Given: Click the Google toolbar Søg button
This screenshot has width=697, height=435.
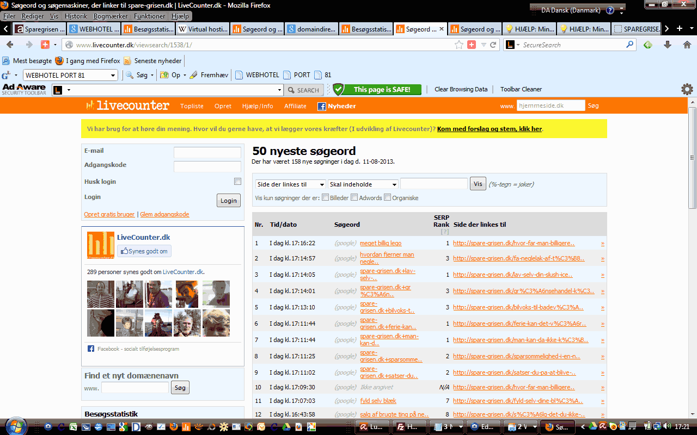Looking at the screenshot, I should pyautogui.click(x=136, y=75).
